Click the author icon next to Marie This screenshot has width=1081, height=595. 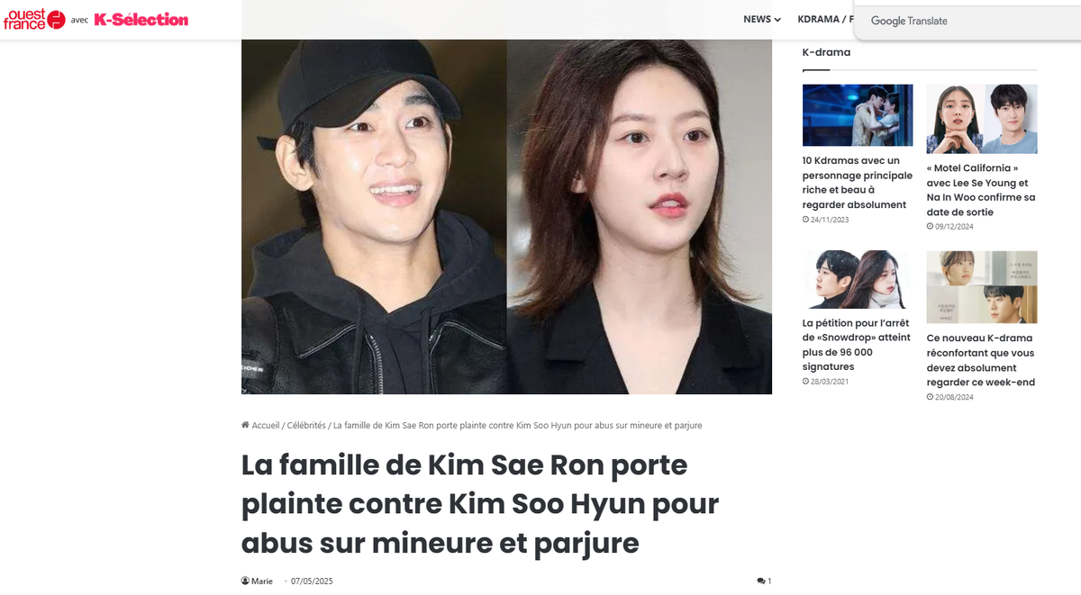[245, 581]
